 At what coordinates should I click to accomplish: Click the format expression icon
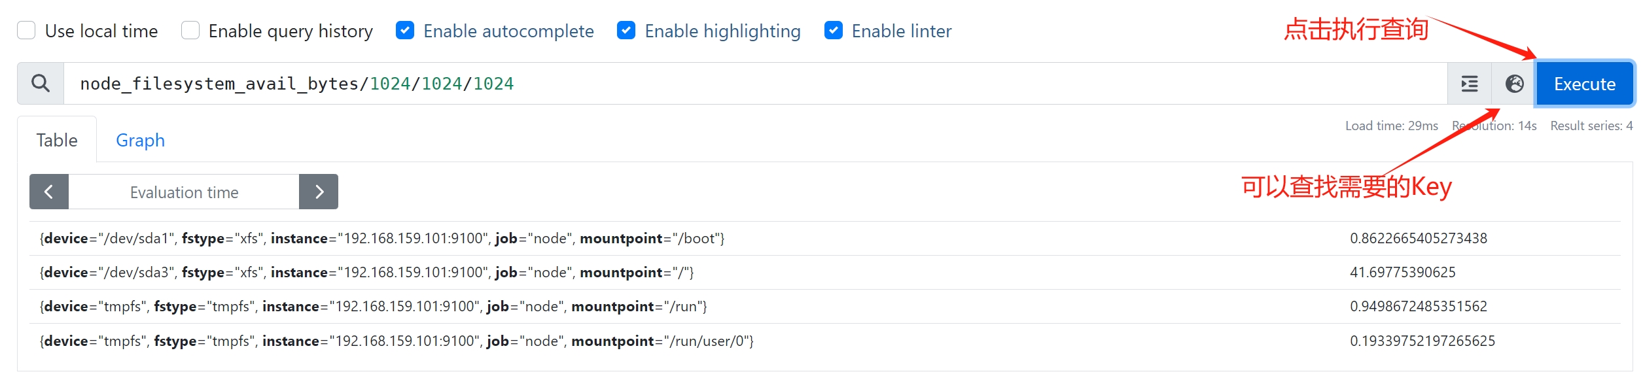point(1470,84)
